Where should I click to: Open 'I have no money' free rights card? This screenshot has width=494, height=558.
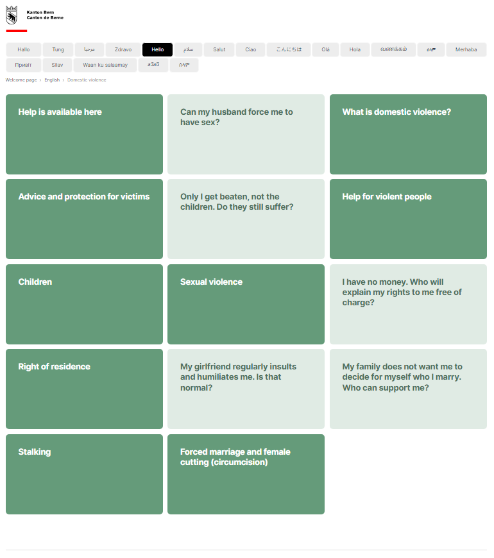[408, 304]
